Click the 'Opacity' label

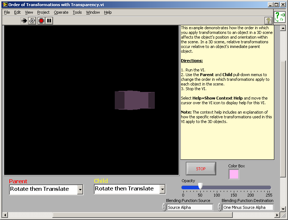click(188, 181)
